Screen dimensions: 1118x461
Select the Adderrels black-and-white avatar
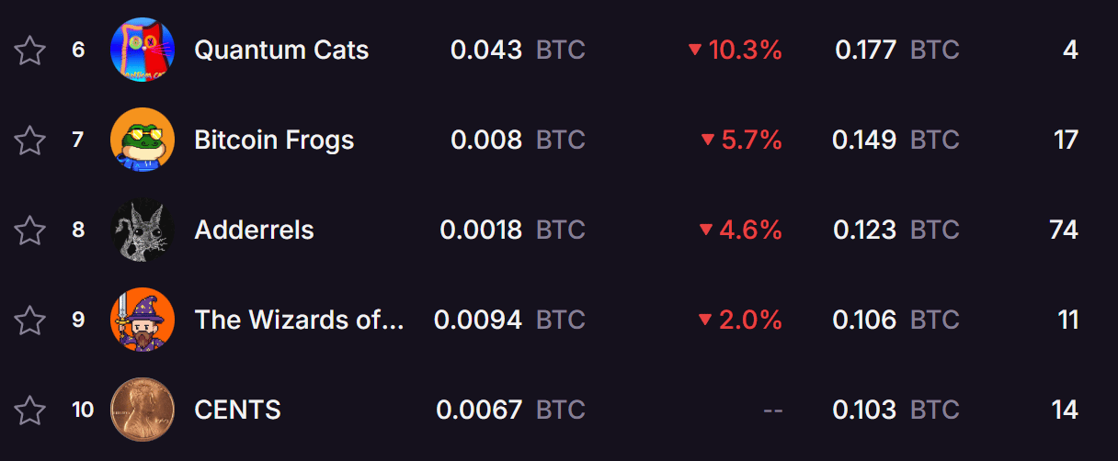143,230
